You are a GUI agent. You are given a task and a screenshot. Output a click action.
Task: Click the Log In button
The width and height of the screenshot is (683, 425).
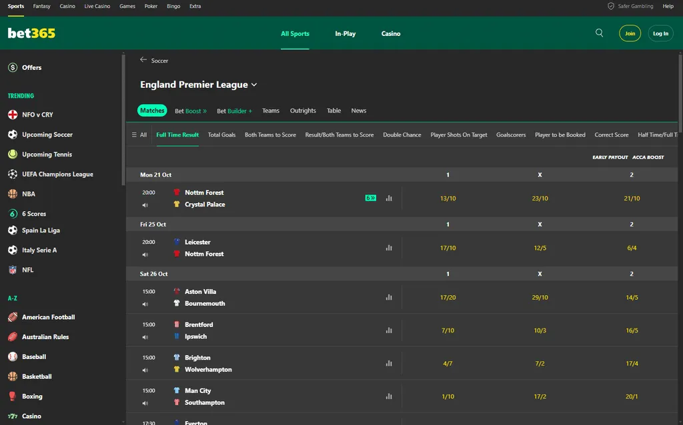[660, 33]
